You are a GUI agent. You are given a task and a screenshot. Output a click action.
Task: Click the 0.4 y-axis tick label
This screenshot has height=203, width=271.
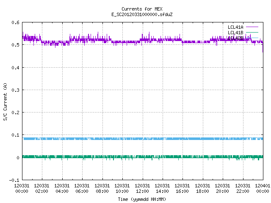coord(15,68)
